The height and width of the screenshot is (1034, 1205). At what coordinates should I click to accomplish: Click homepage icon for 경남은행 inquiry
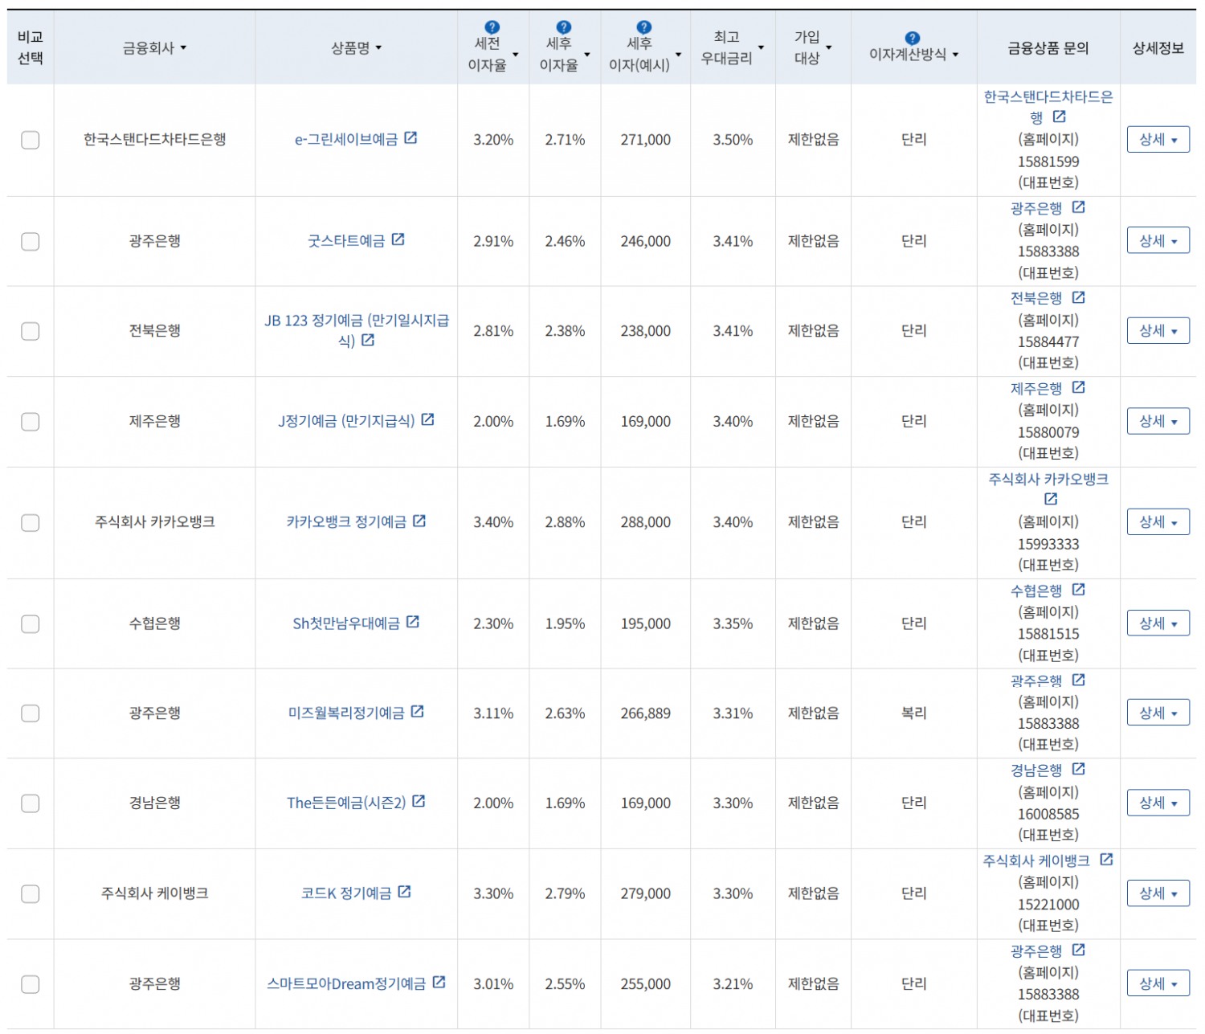point(1079,769)
